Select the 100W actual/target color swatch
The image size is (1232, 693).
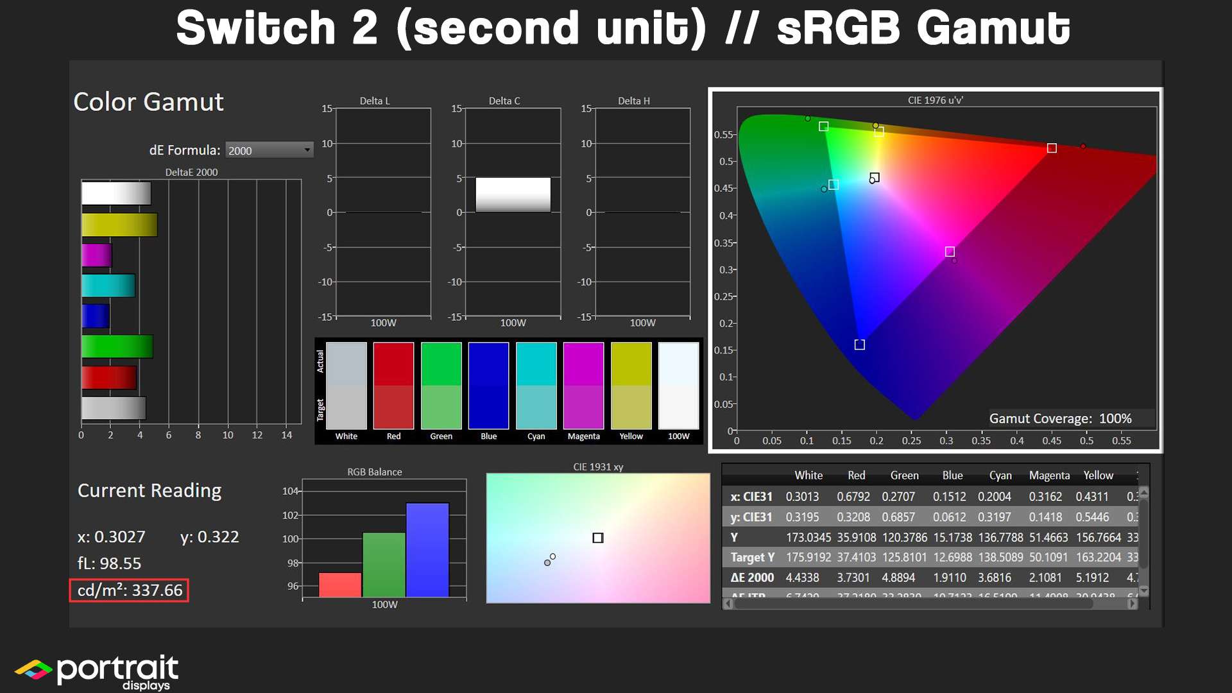[x=678, y=385]
